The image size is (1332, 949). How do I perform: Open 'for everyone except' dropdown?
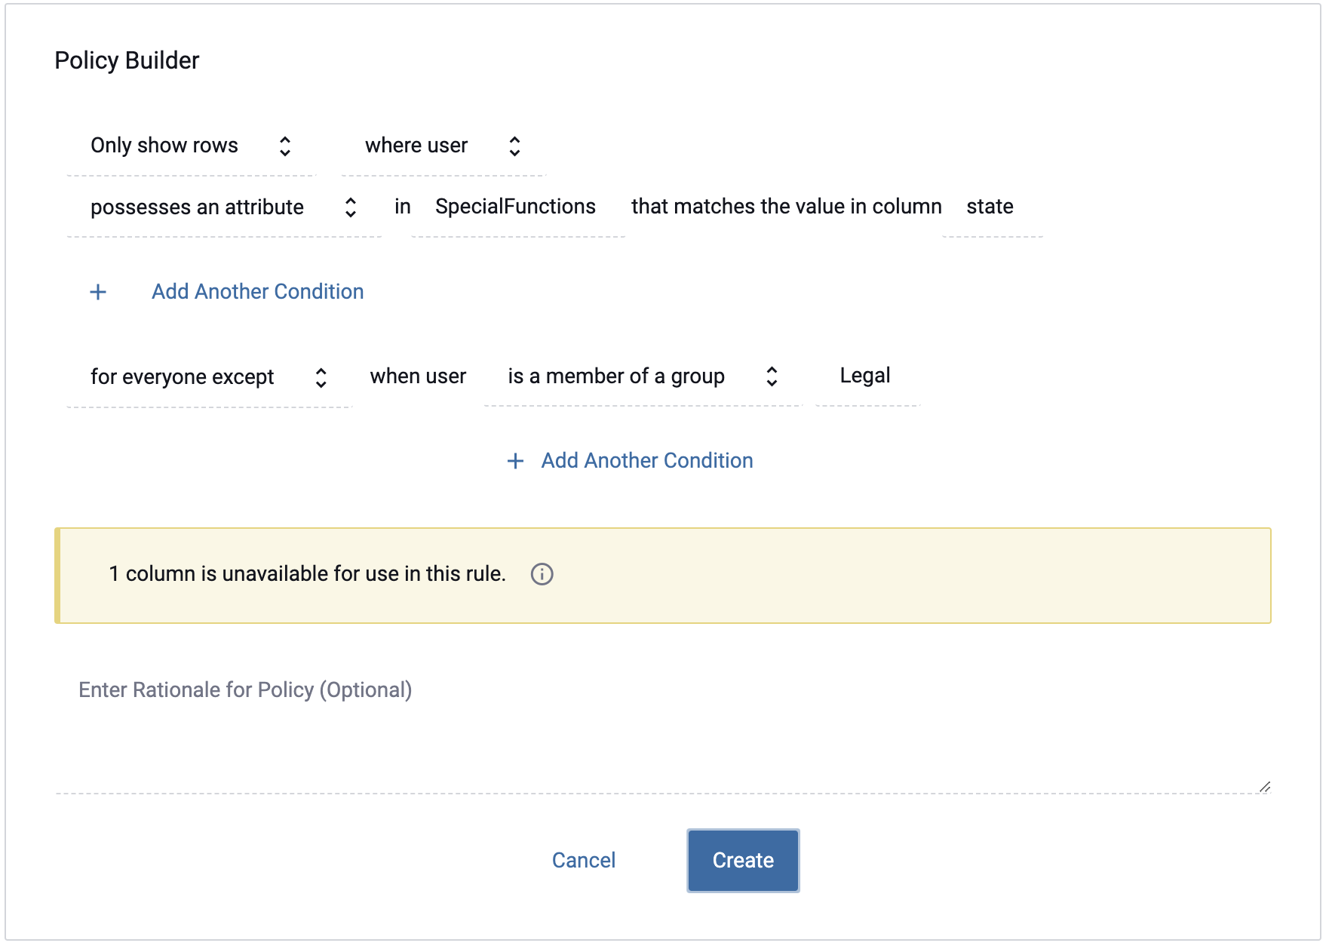click(209, 376)
